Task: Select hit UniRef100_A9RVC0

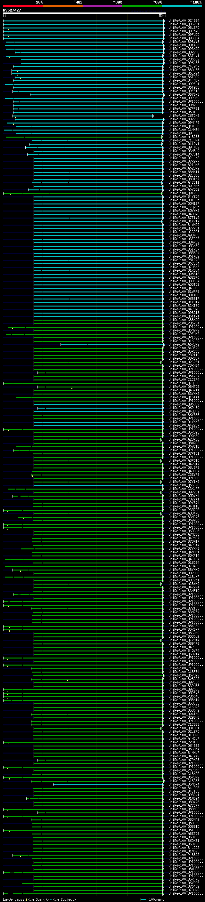Action: 184,119
